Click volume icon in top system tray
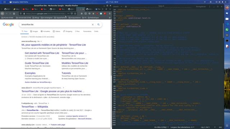Image resolution: width=230 pixels, height=129 pixels. click(220, 2)
